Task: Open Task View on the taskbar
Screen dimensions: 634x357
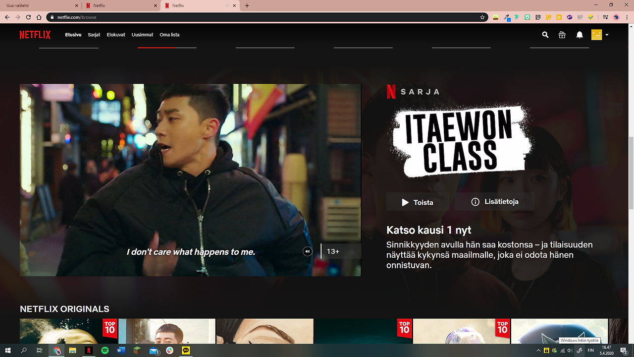Action: [x=40, y=351]
